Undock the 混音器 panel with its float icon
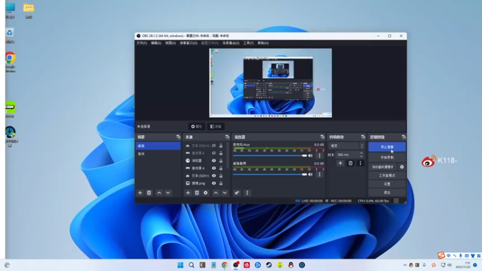Viewport: 482px width, 271px height. 322,137
